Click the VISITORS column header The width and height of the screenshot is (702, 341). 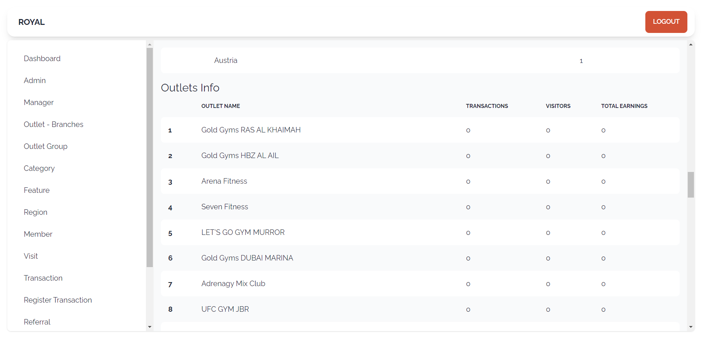coord(558,106)
